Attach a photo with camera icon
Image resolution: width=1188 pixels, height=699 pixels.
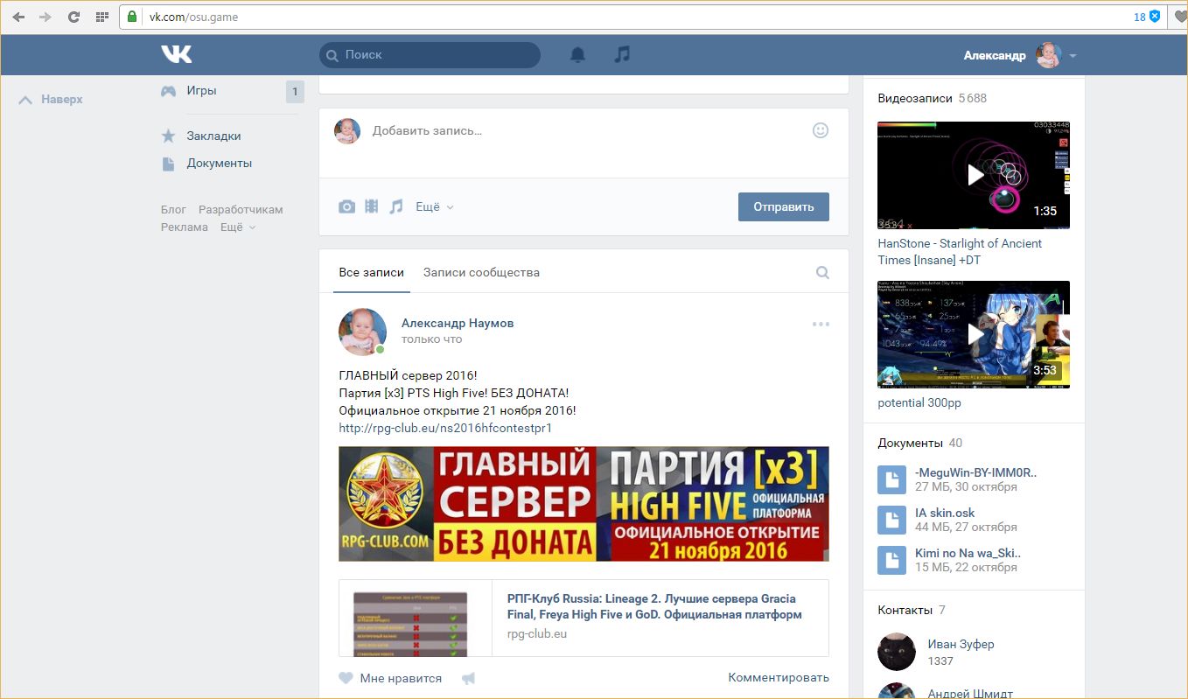point(347,206)
